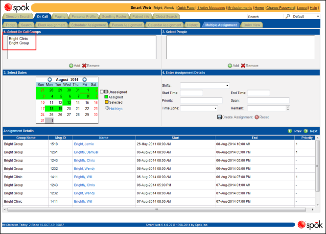The width and height of the screenshot is (326, 234).
Task: Select the Quick View sub-tab
Action: [x=252, y=25]
